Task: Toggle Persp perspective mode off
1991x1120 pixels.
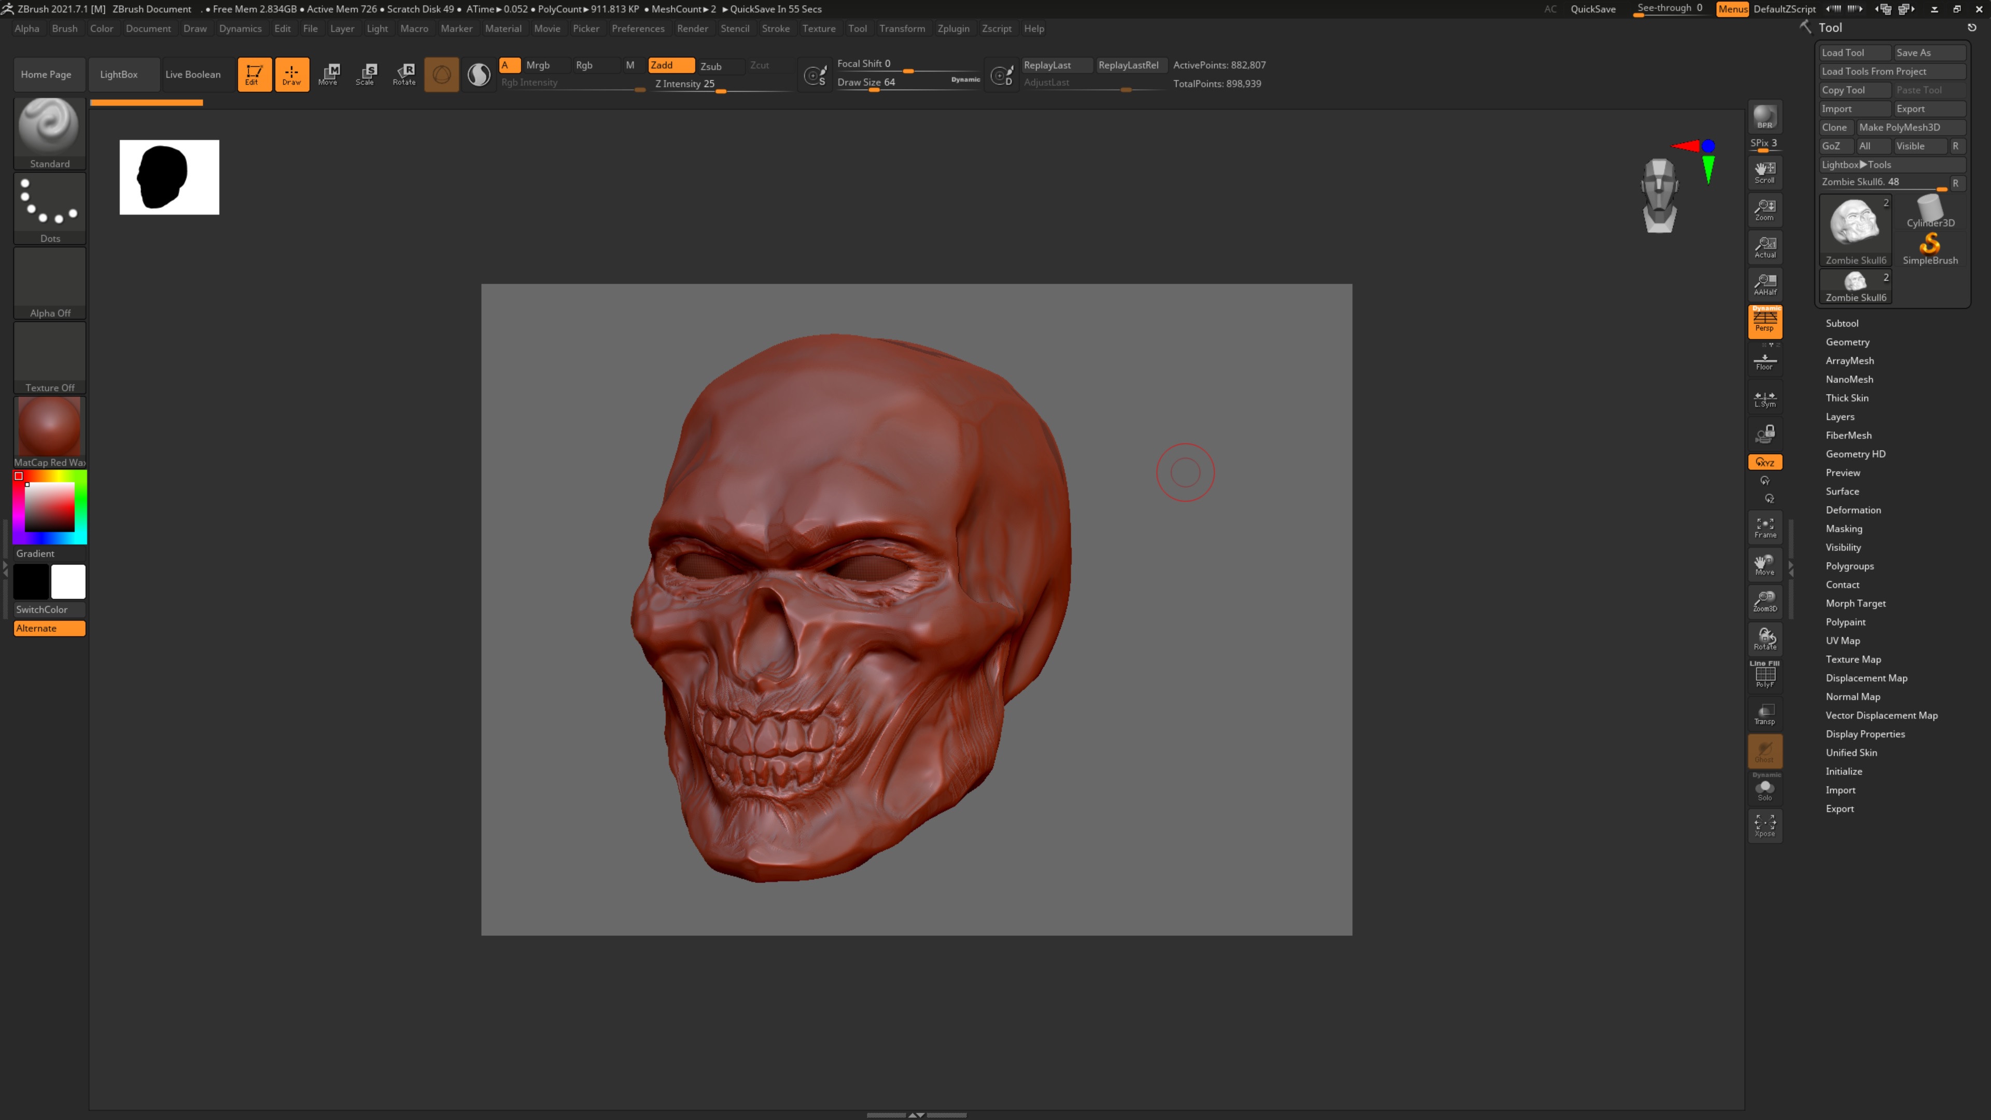Action: (1764, 321)
